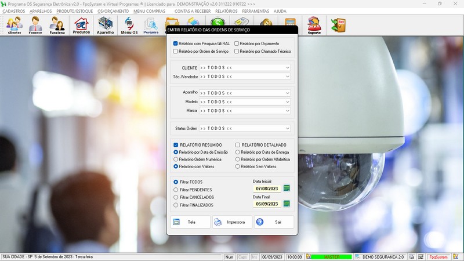Open the MENU COMPRAS menu
Viewport: 464px width, 261px height.
coord(149,11)
